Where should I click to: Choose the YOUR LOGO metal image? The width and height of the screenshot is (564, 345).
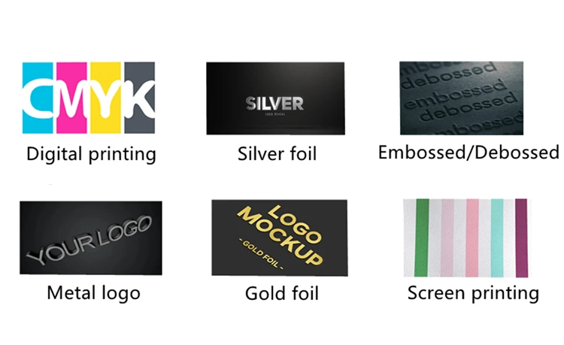(x=91, y=238)
